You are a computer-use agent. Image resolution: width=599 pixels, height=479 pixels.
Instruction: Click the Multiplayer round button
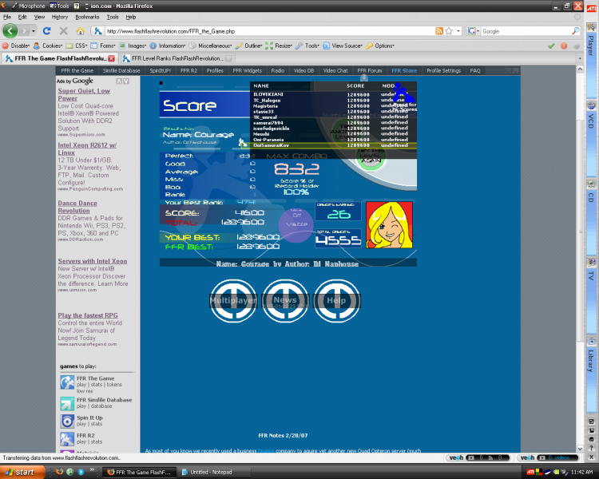[x=233, y=301]
